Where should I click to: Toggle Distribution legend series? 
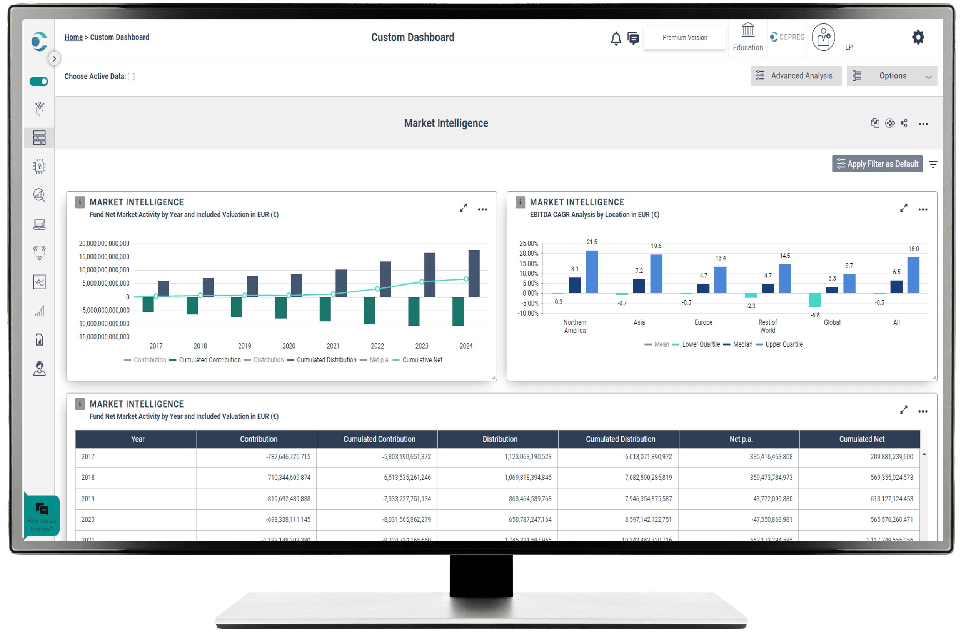pos(264,360)
